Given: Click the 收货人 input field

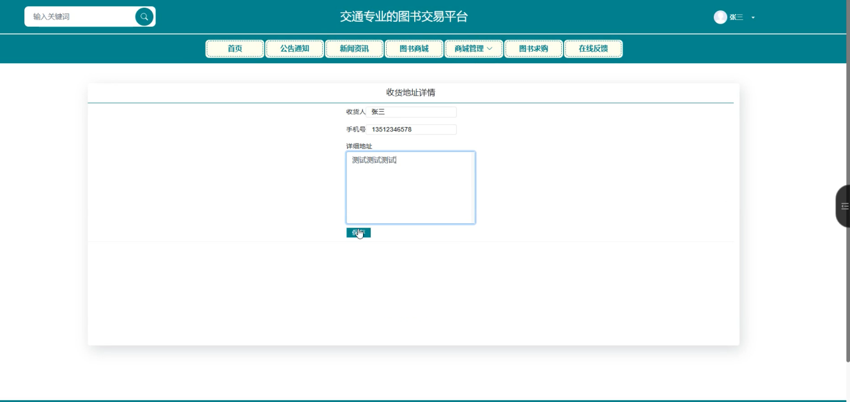Looking at the screenshot, I should (412, 112).
